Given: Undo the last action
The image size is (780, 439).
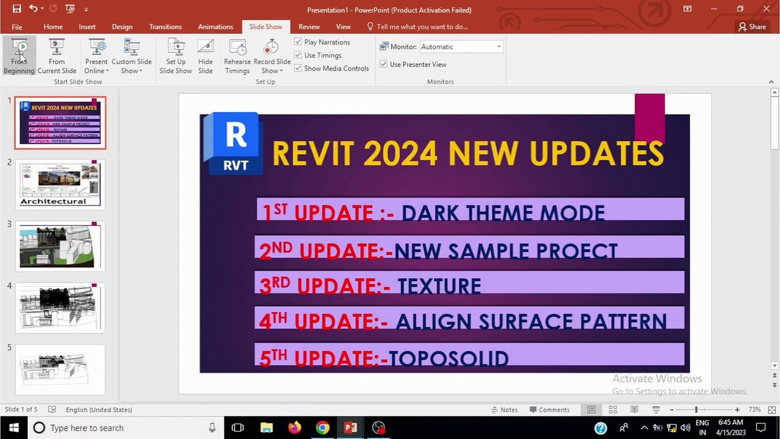Looking at the screenshot, I should [x=33, y=9].
